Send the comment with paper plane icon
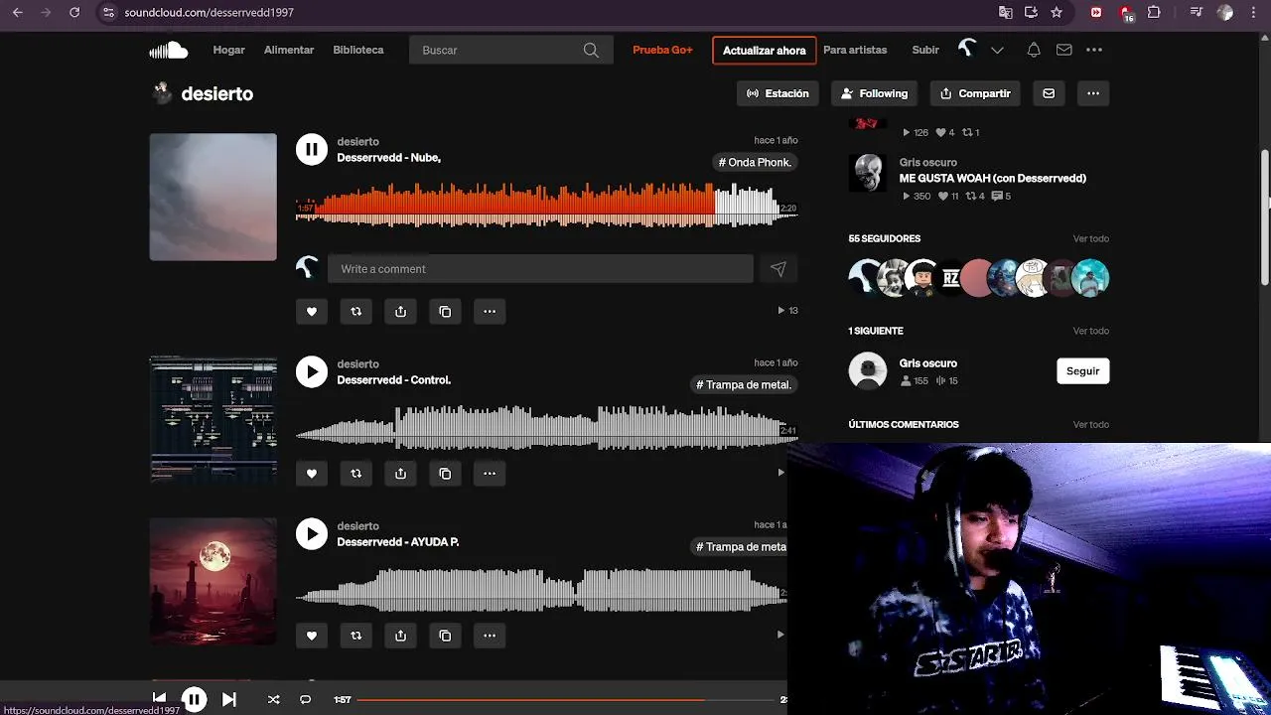Screen dimensions: 1271x715 tap(777, 269)
